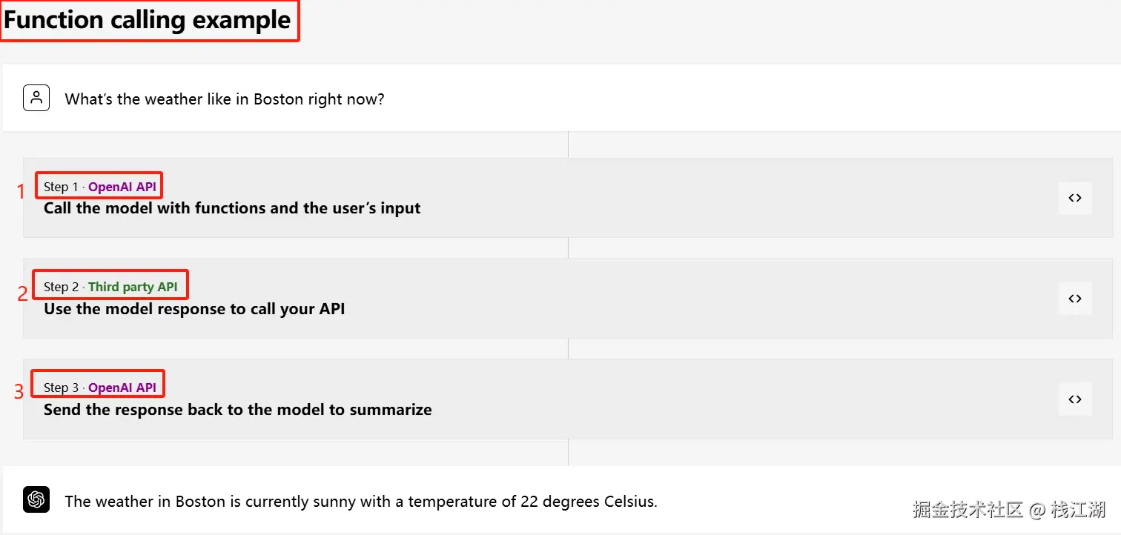Open the Step 2 code brackets icon
Screen dimensions: 1121x535
pos(1075,299)
